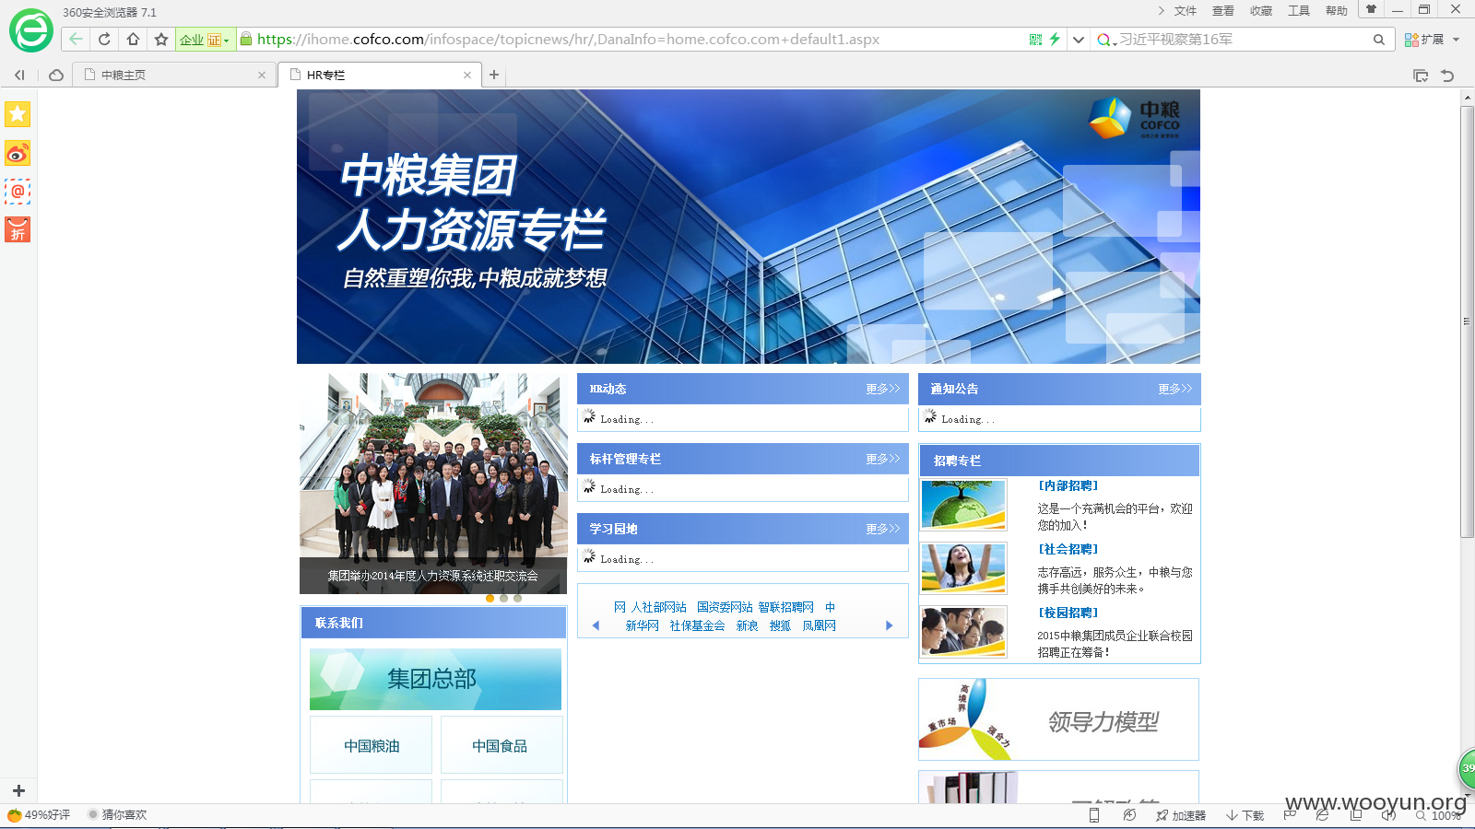Open Favorites star in the left sidebar
This screenshot has height=829, width=1475.
click(x=18, y=114)
